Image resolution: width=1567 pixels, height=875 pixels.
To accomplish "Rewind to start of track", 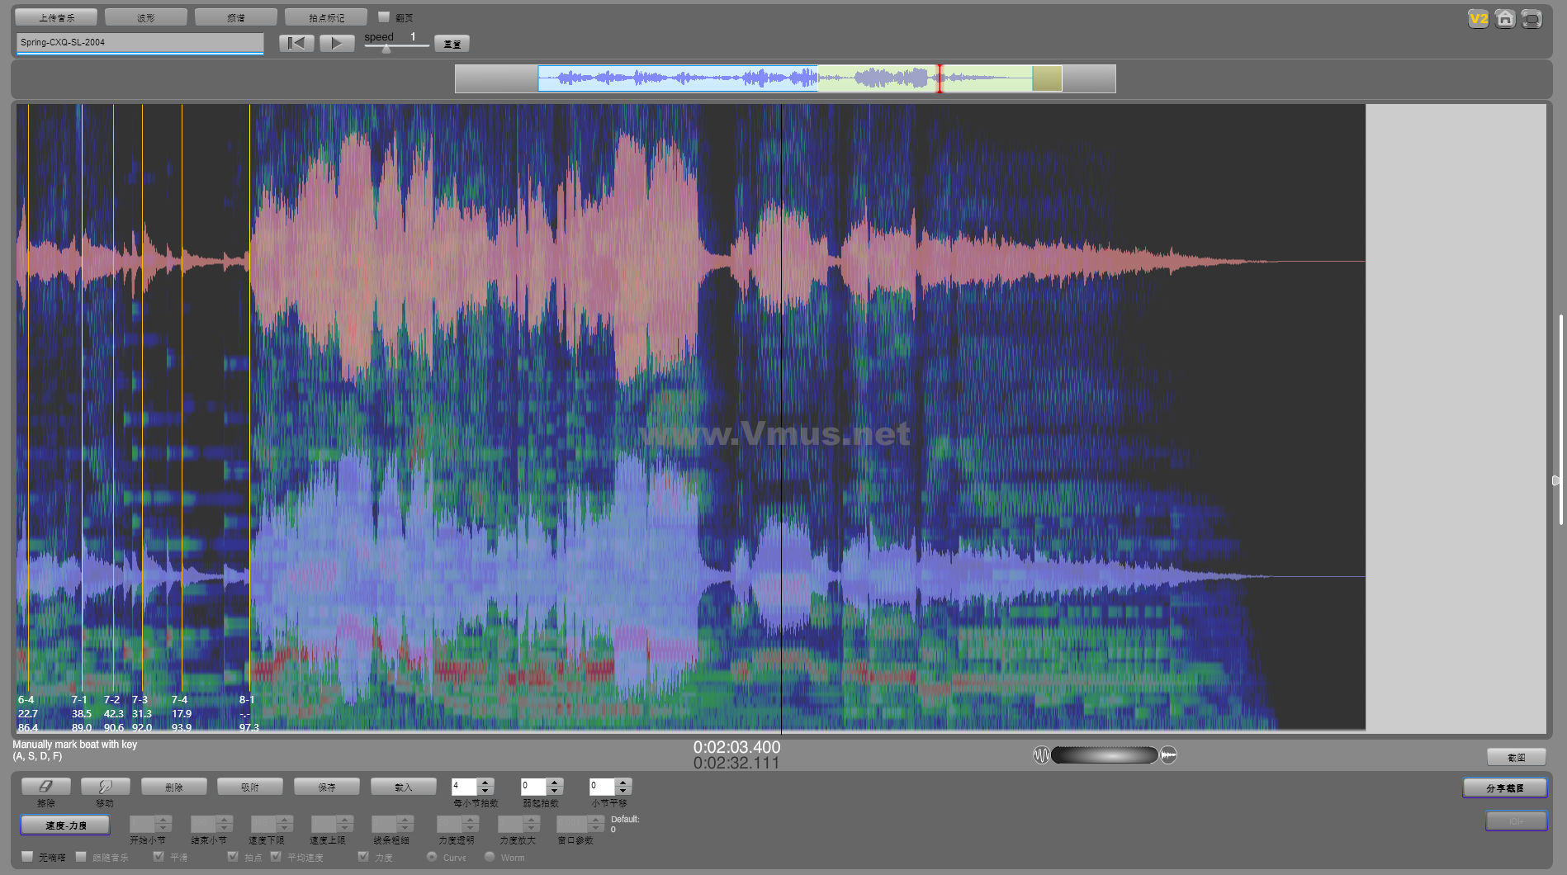I will click(296, 43).
